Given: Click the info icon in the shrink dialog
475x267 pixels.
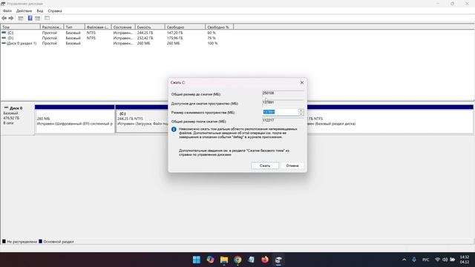Looking at the screenshot, I should pyautogui.click(x=174, y=129).
